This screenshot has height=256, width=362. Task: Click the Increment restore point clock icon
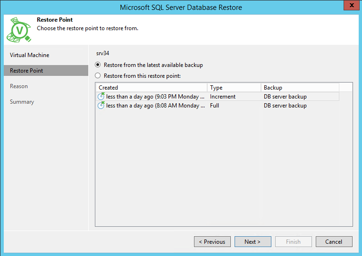(x=101, y=97)
